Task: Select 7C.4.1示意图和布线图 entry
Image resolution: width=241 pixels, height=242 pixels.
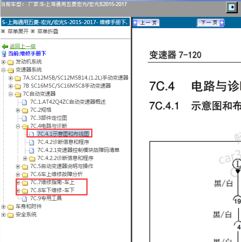Action: (63, 134)
